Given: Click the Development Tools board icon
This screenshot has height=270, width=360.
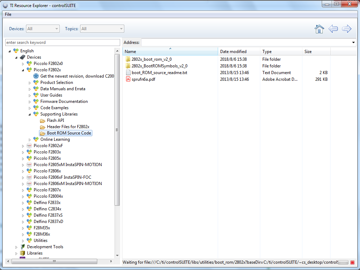Looking at the screenshot, I should point(22,247).
